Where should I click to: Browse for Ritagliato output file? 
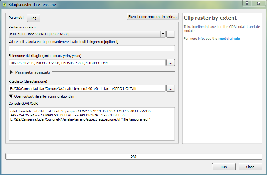[171, 88]
